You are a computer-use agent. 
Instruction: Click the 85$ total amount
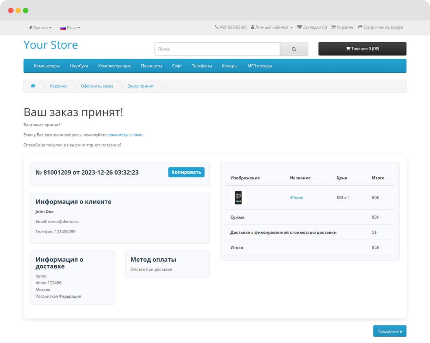point(375,247)
